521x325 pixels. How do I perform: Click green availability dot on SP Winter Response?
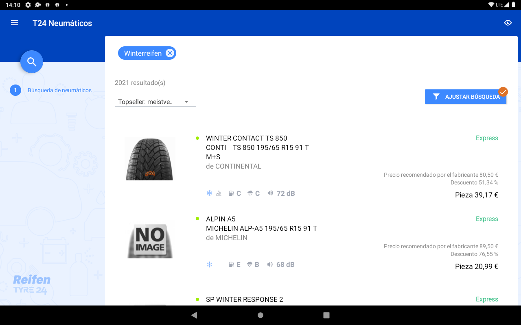click(x=197, y=299)
